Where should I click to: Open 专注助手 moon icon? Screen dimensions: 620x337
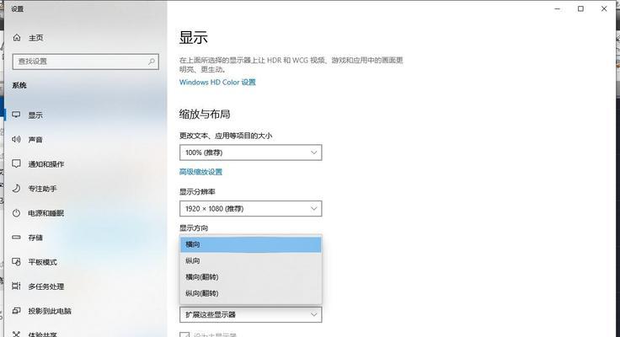tap(16, 188)
